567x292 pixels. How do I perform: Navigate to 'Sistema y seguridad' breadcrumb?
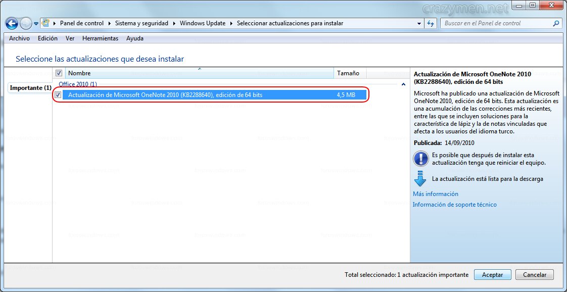[x=141, y=23]
